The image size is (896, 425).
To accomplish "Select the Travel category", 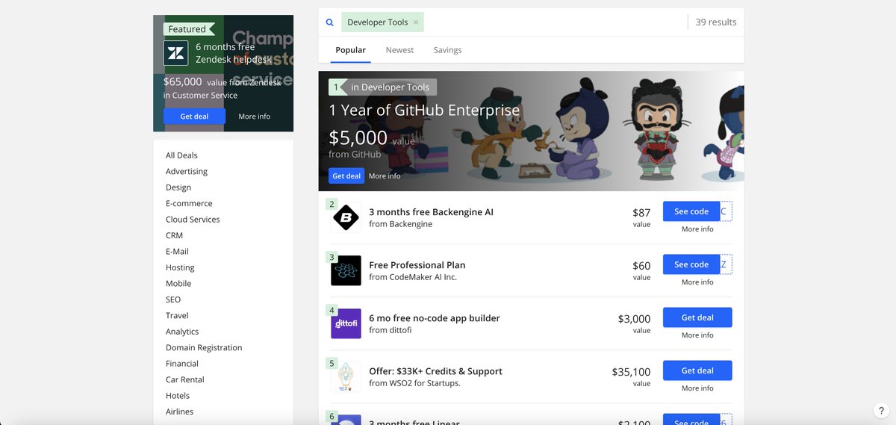I will [177, 316].
